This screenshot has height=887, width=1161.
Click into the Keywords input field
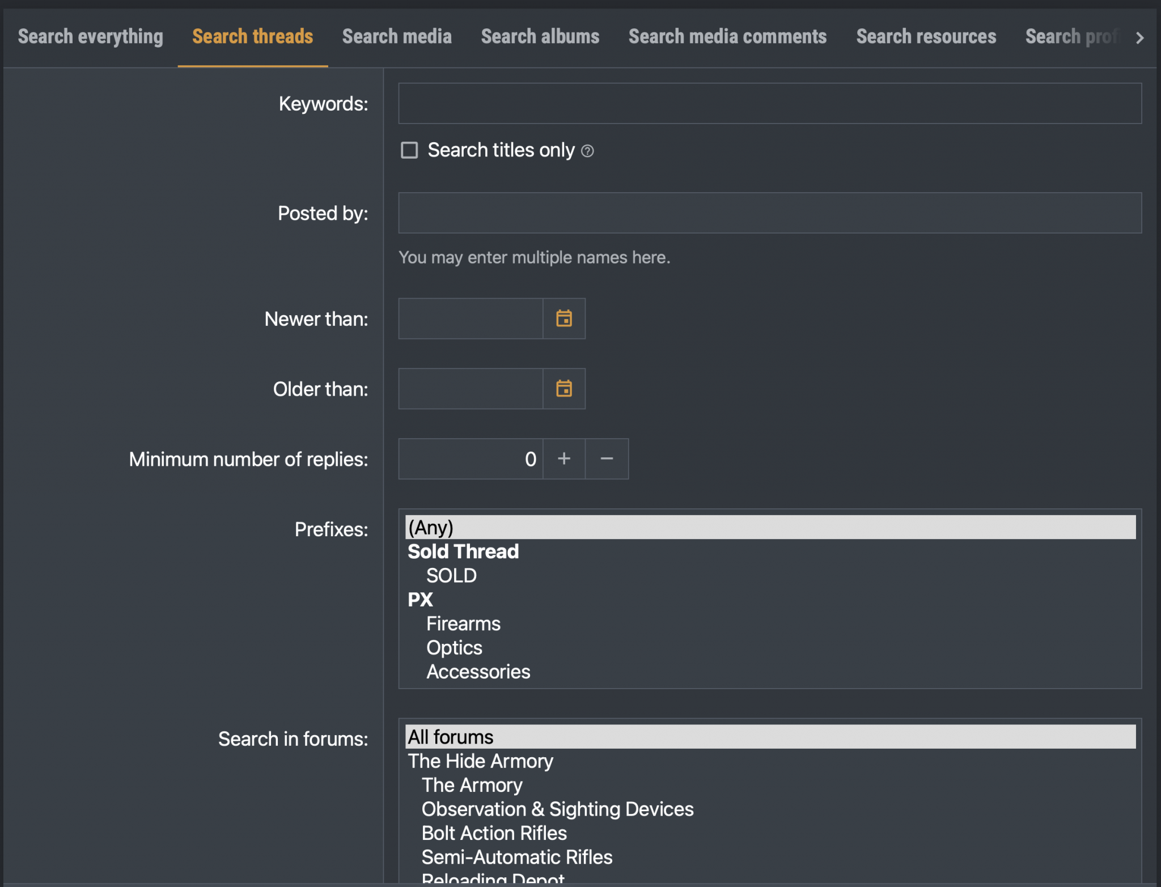769,104
